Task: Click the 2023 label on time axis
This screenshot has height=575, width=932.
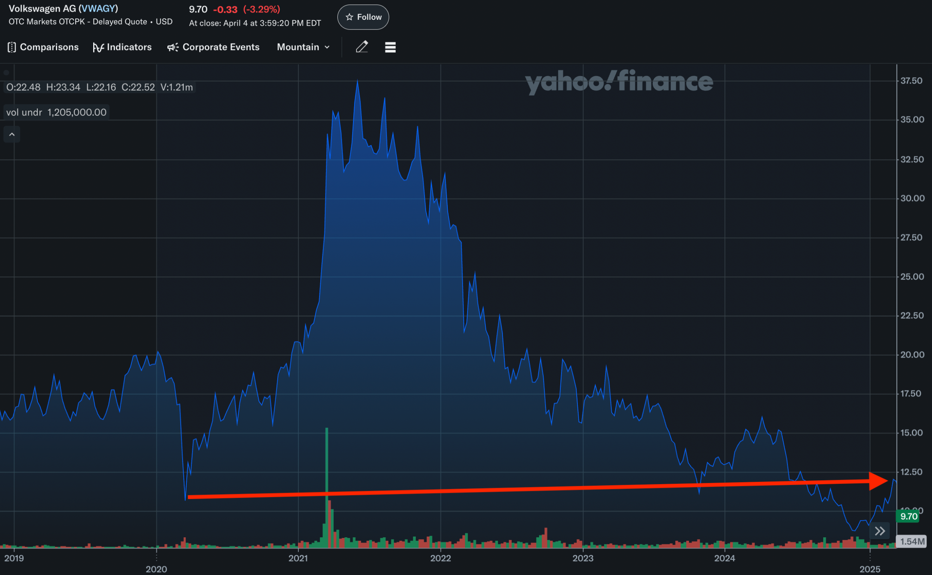Action: (x=583, y=558)
